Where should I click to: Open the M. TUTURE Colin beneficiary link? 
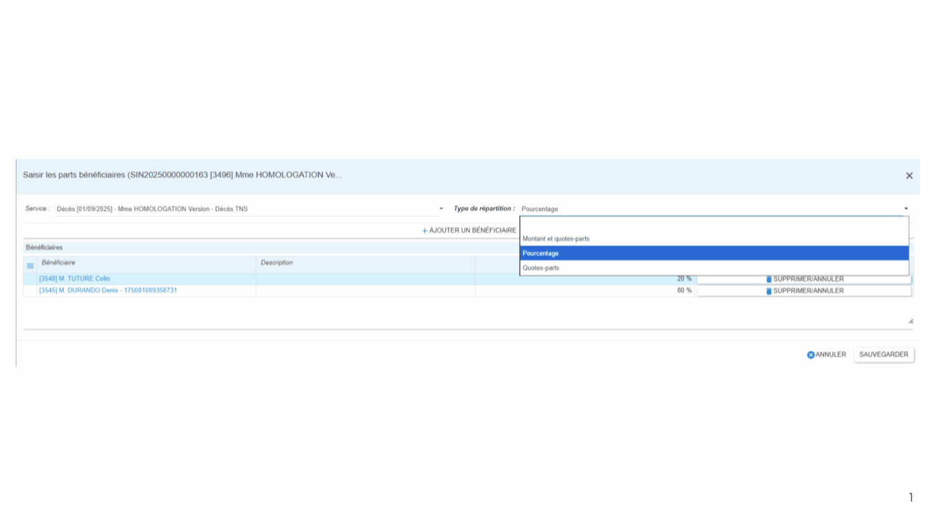[x=75, y=279]
